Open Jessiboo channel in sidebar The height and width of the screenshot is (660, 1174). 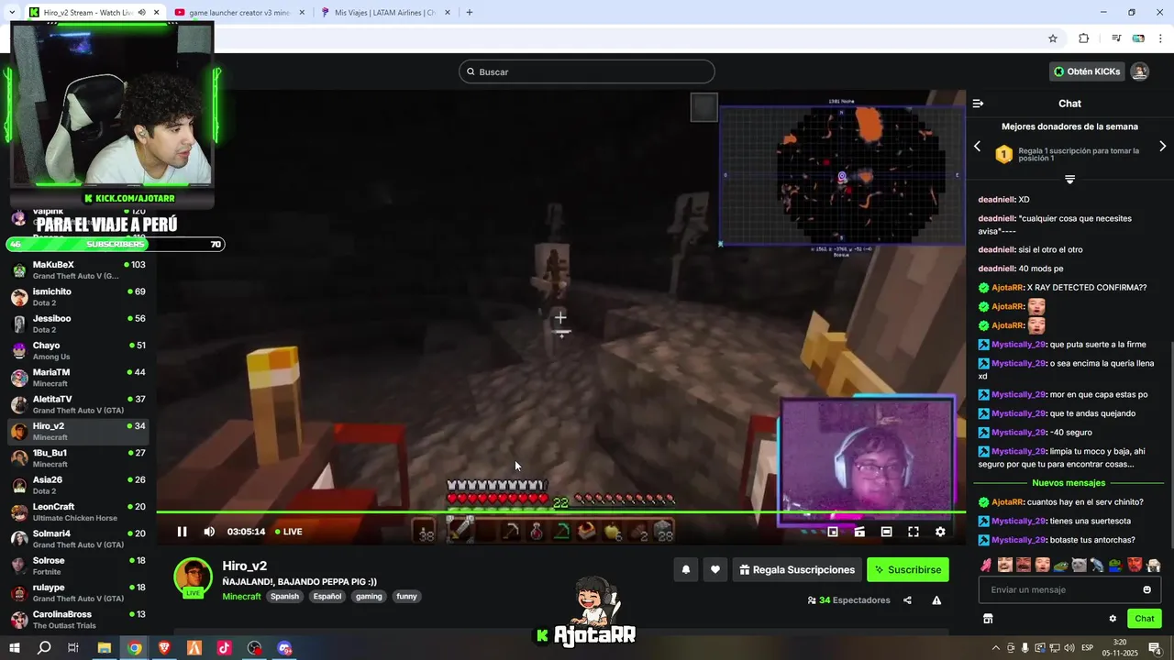(79, 324)
